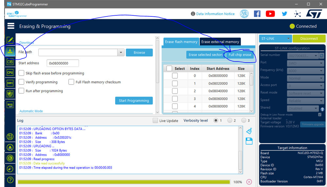
Task: Open the Frequency 8000 dropdown
Action: [305, 71]
